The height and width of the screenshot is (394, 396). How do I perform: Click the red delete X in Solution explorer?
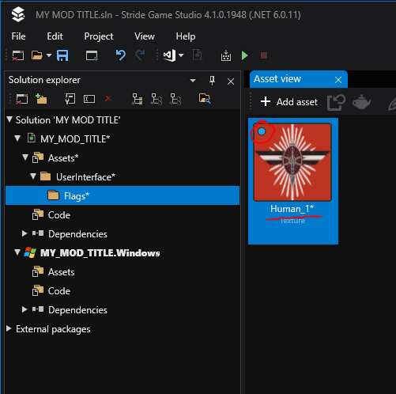point(108,99)
